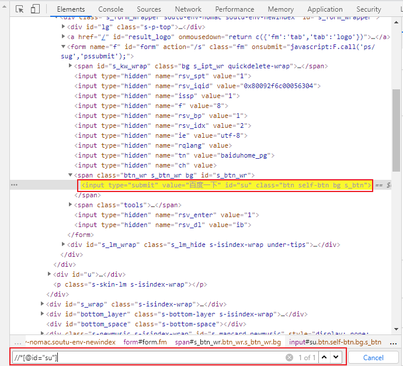Go to previous search result arrow
This screenshot has height=366, width=403.
tap(324, 357)
